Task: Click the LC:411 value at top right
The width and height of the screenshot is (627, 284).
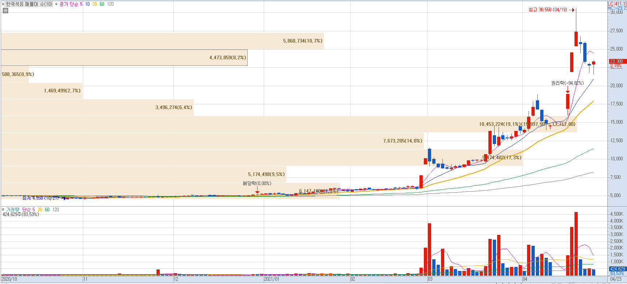Action: pyautogui.click(x=617, y=4)
